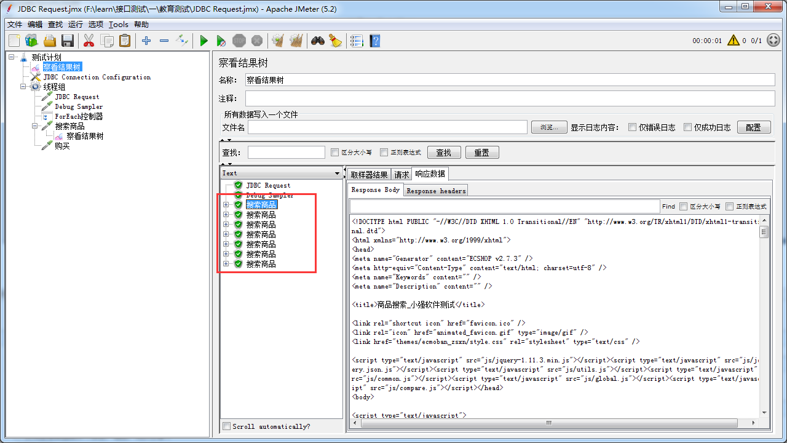Check 正则表达式 in the Response Body Find row
The width and height of the screenshot is (787, 443).
730,207
